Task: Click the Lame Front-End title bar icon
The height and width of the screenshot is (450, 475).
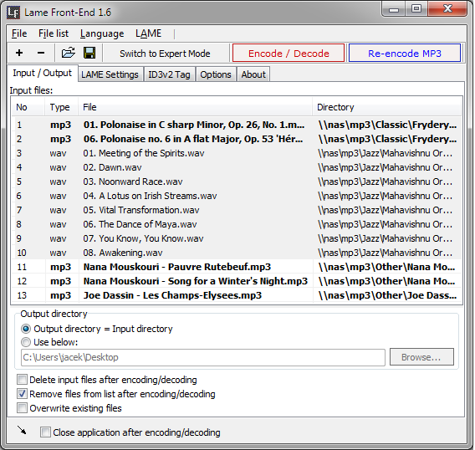Action: coord(13,13)
